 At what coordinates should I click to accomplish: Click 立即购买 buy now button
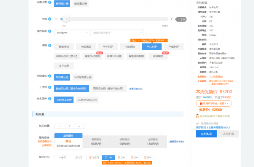207,134
